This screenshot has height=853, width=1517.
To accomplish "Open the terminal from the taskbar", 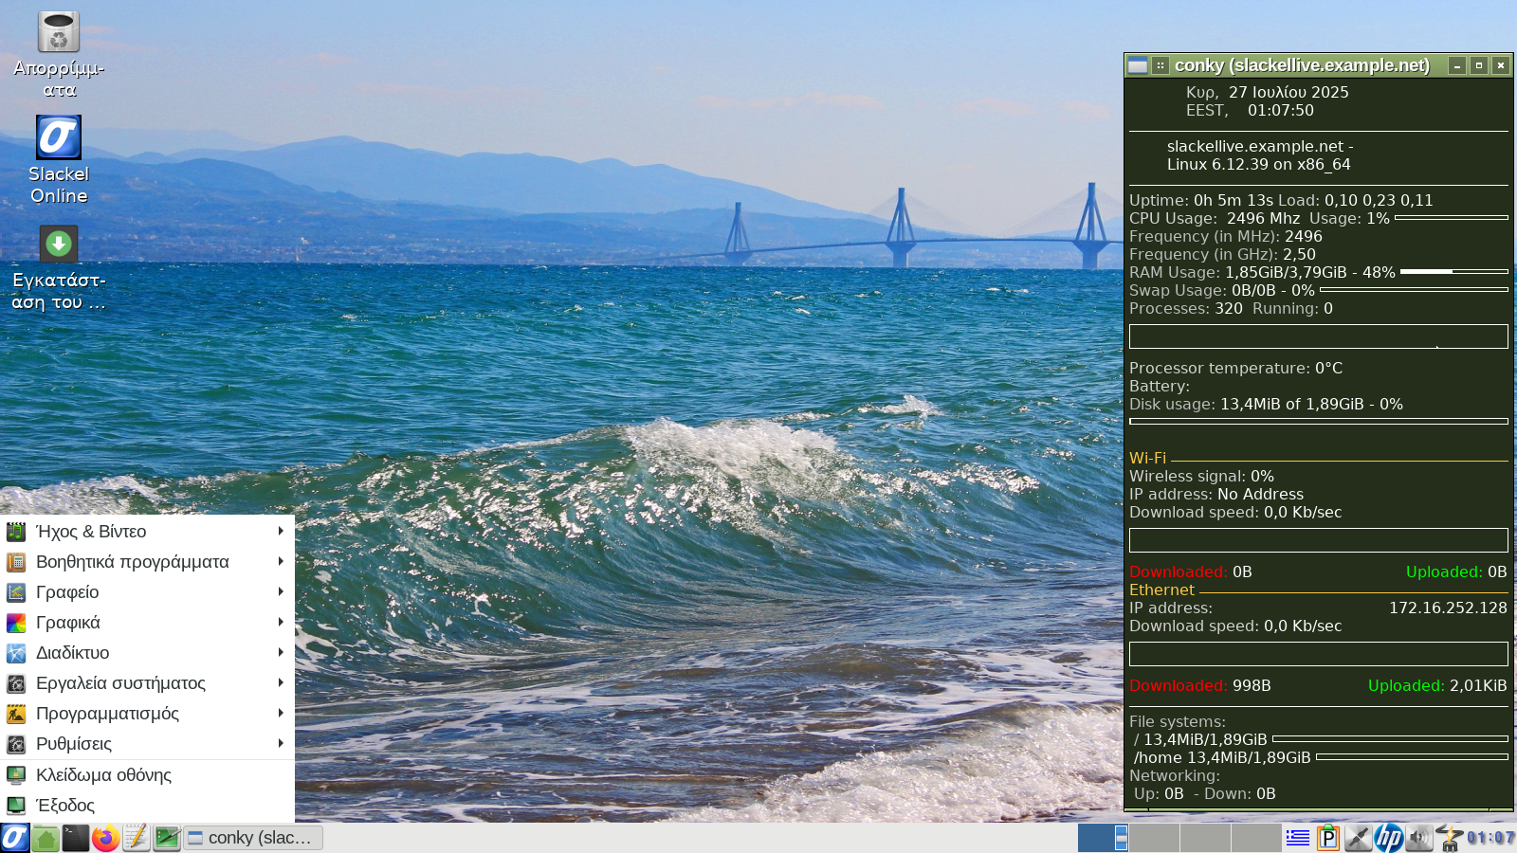I will tap(76, 838).
